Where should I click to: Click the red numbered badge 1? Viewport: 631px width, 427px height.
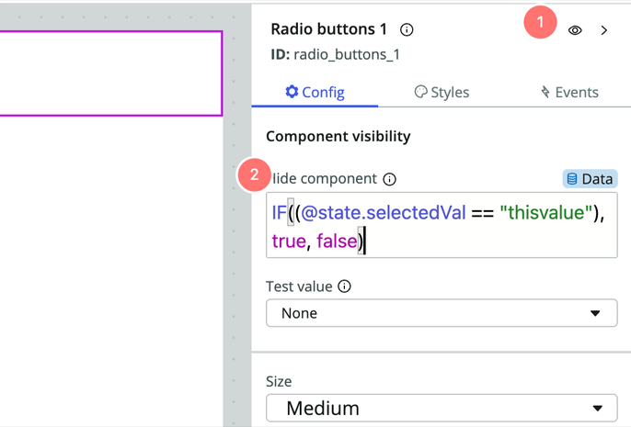(541, 22)
